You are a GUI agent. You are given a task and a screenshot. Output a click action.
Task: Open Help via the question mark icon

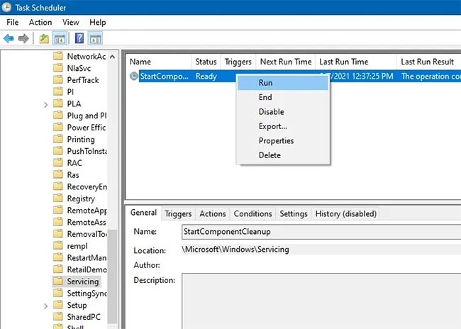click(x=79, y=38)
